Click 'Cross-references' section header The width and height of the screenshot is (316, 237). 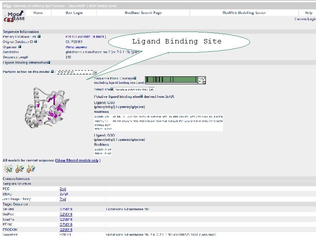click(x=16, y=179)
